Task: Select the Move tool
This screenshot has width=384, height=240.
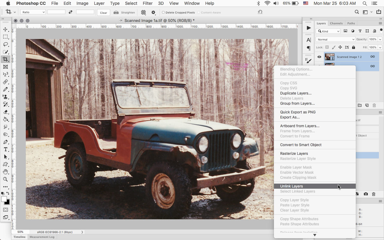Action: click(5, 29)
